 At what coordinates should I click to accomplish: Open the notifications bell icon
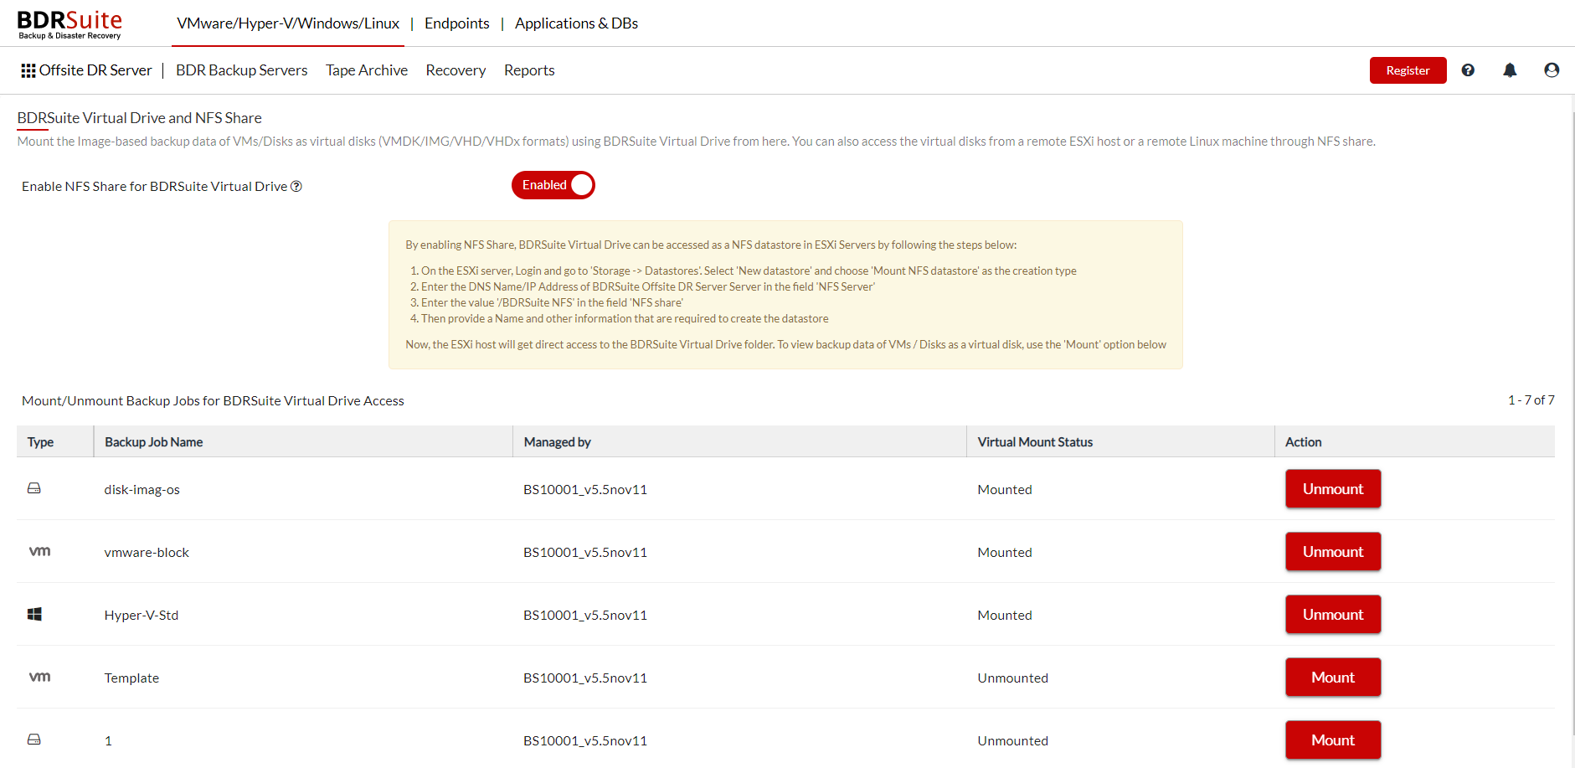click(1510, 70)
